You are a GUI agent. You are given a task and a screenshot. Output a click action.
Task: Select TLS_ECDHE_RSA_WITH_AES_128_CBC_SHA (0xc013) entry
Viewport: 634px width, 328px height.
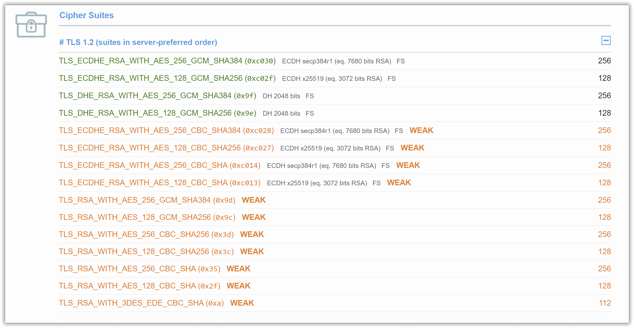[x=159, y=183]
